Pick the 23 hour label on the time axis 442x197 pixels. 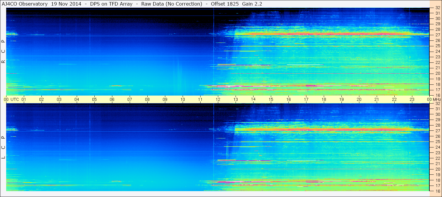[x=412, y=99]
